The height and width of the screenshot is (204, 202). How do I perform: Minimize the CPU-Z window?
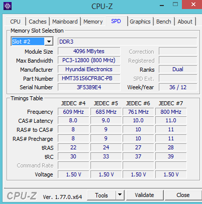[162, 6]
